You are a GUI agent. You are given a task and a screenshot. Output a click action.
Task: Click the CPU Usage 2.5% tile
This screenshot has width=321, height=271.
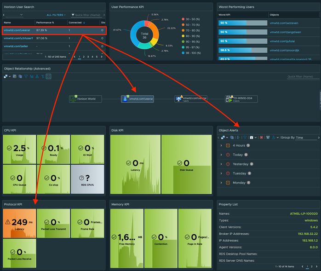(19, 149)
